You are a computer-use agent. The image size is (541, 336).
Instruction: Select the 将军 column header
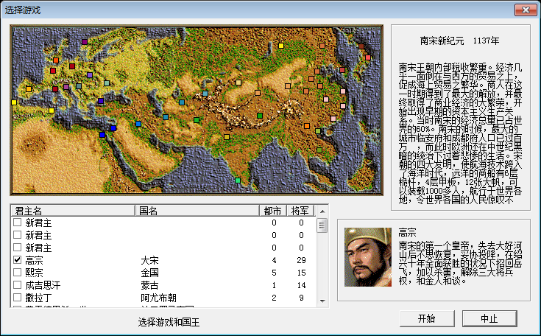click(x=300, y=211)
